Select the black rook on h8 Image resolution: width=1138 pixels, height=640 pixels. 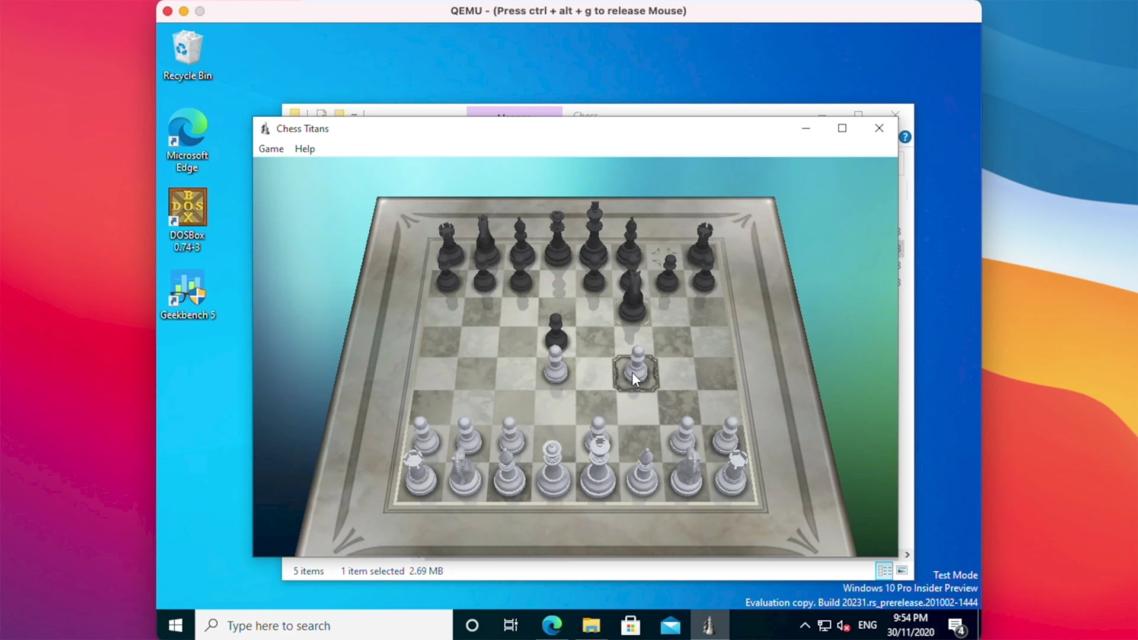tap(703, 244)
